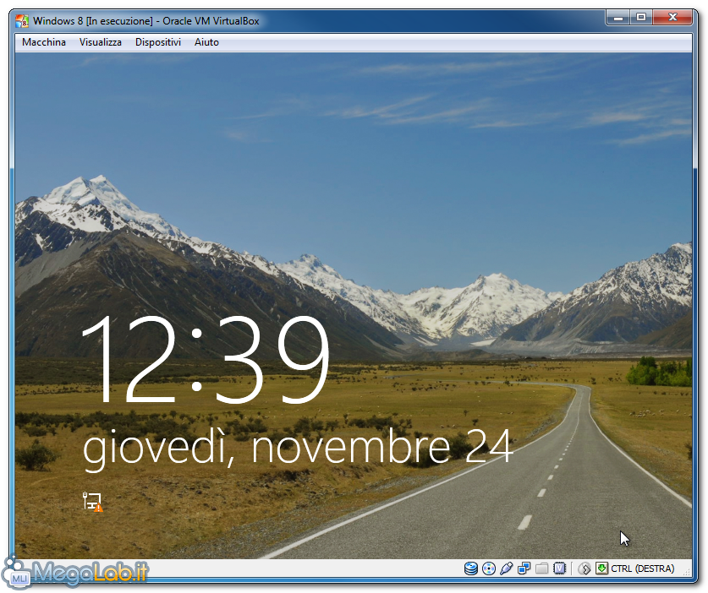Screen dimensions: 708x593
Task: Click the network warning icon on lock screen
Action: pyautogui.click(x=93, y=502)
